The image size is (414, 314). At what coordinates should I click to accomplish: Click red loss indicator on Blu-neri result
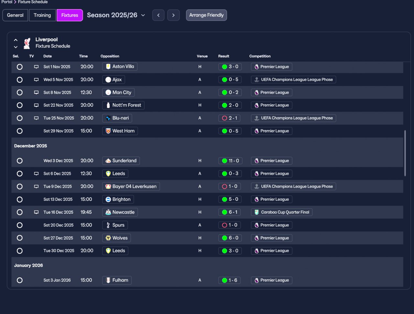pyautogui.click(x=224, y=118)
